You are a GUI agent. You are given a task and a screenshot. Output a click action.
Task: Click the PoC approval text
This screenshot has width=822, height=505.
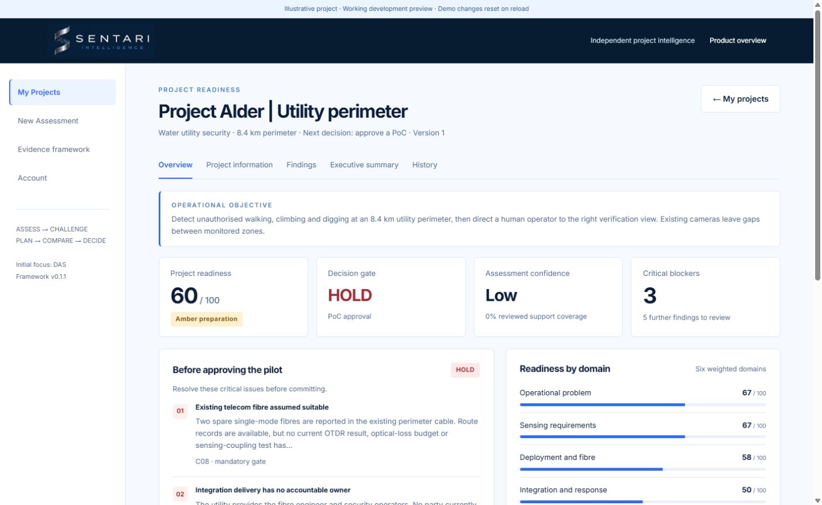350,316
